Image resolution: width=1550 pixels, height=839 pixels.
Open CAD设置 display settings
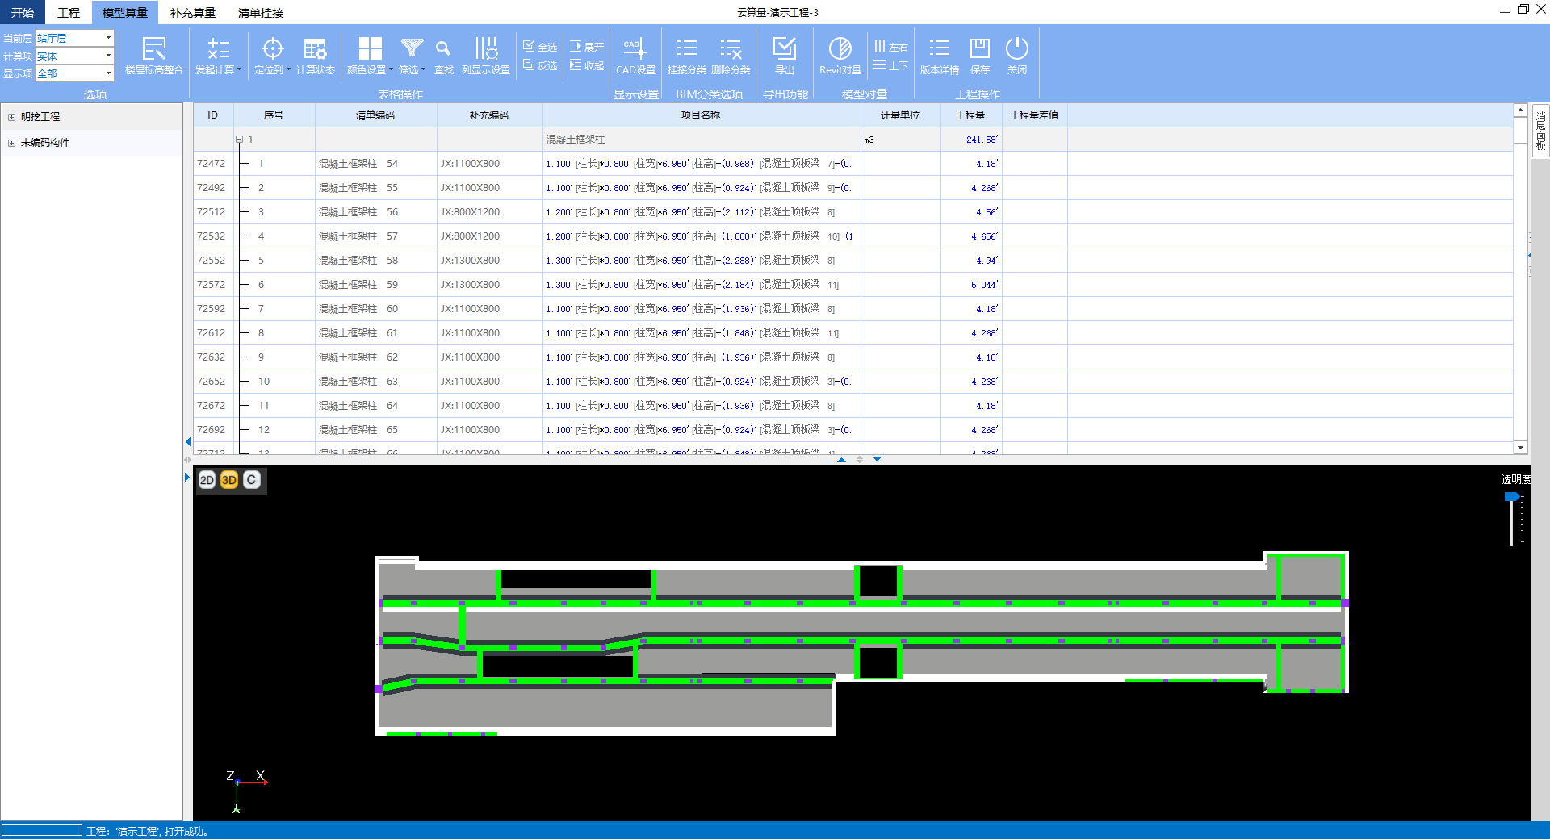tap(635, 50)
